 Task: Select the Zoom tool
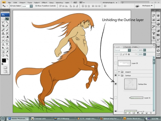tap(7, 55)
